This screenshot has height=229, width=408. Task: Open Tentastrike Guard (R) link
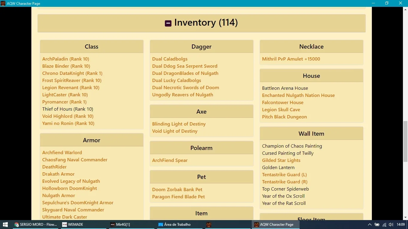(x=285, y=182)
